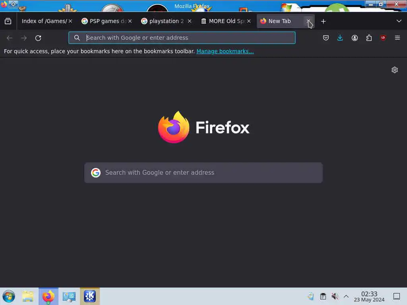Launch the KDE taskbar application
This screenshot has height=305, width=407.
point(90,296)
